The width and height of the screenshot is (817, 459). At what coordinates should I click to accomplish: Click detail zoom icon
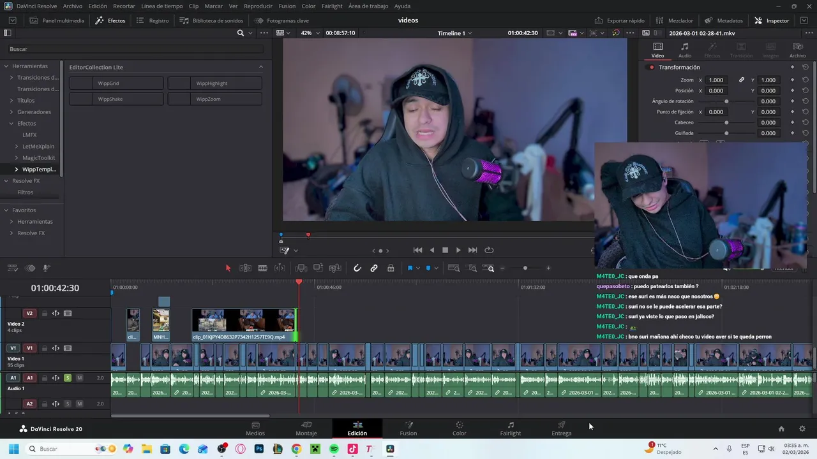(x=472, y=268)
